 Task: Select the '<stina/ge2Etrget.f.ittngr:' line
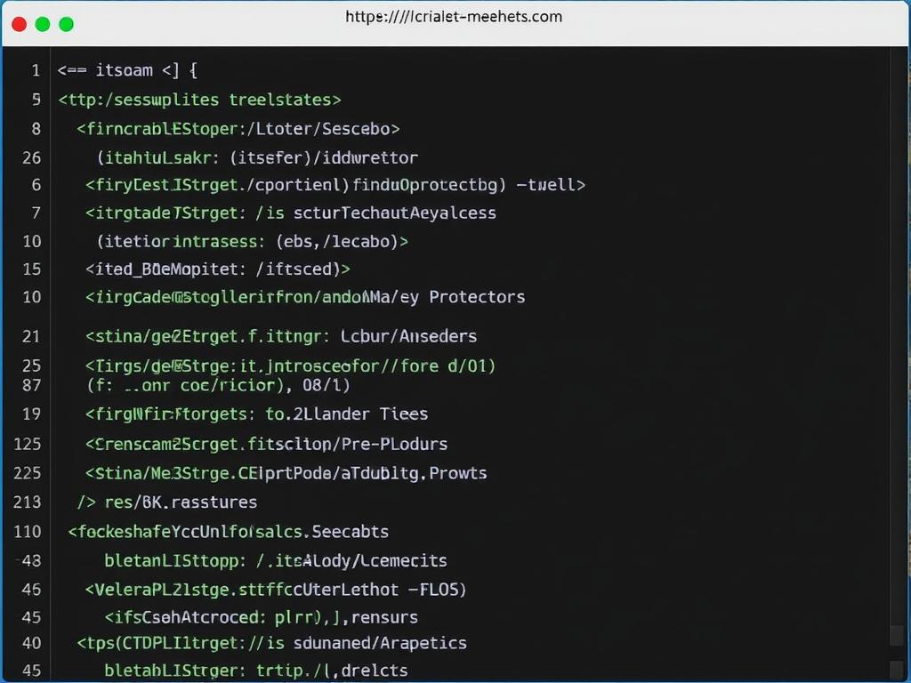pyautogui.click(x=281, y=336)
